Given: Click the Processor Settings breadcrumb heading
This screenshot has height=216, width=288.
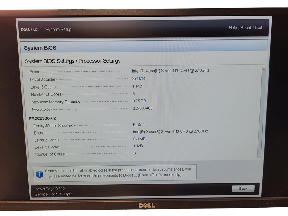Looking at the screenshot, I should [x=99, y=61].
